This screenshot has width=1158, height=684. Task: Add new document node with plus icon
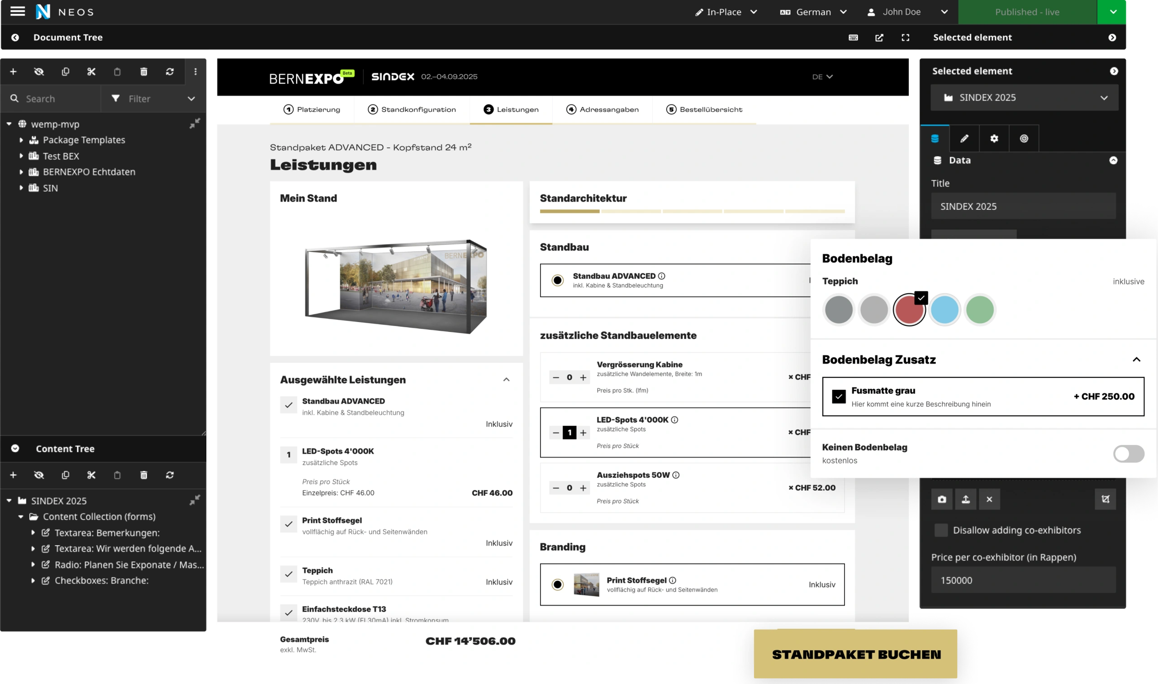(x=14, y=71)
